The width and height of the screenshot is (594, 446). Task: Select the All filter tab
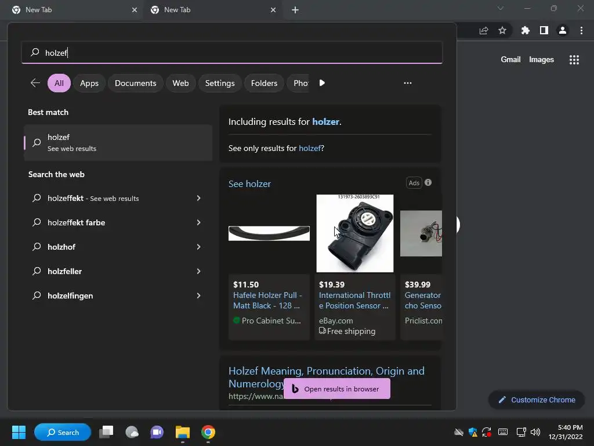click(x=59, y=83)
